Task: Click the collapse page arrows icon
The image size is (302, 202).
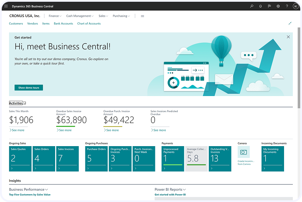Action: (290, 24)
